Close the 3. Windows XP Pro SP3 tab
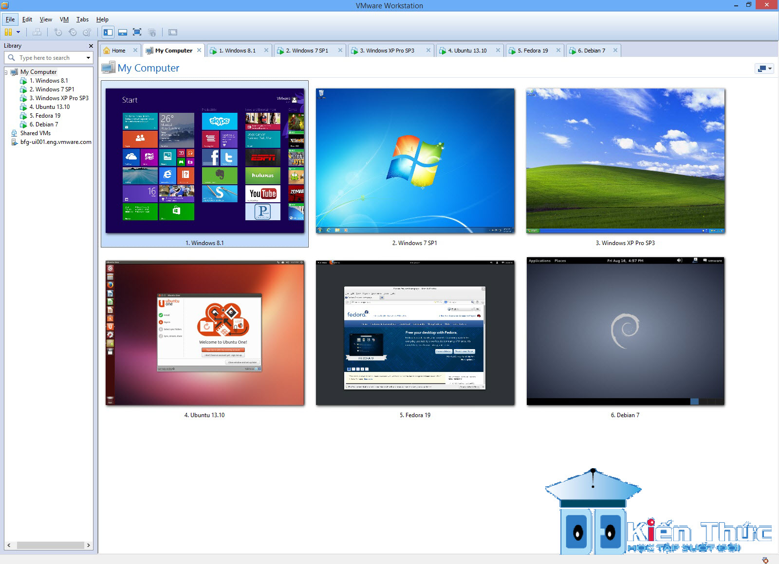This screenshot has height=564, width=779. point(428,50)
